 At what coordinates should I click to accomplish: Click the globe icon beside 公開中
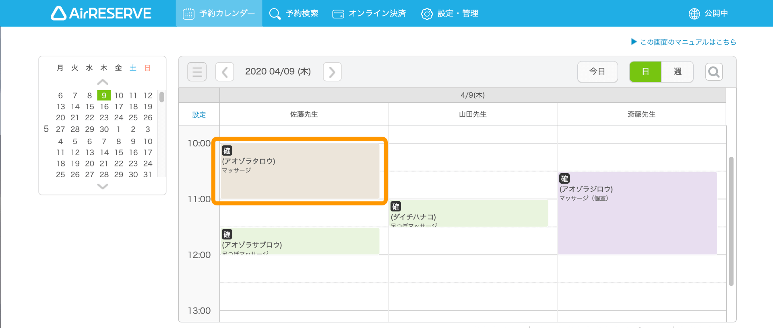click(x=694, y=14)
